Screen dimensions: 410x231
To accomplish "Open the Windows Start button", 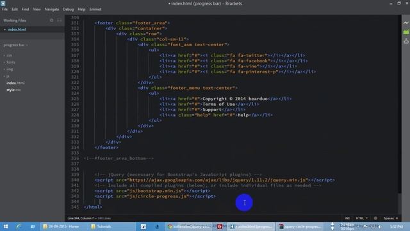I will [x=6, y=227].
